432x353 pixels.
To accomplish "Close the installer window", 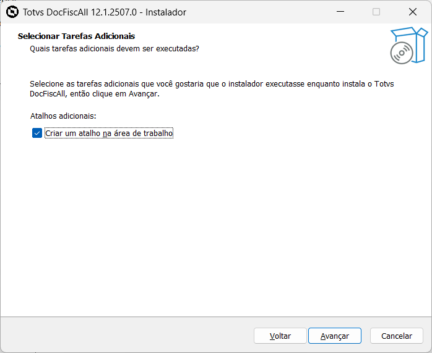I will (x=412, y=12).
